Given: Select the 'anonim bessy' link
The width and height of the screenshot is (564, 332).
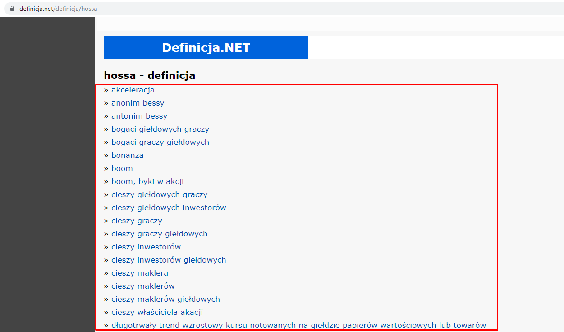Looking at the screenshot, I should coord(138,103).
